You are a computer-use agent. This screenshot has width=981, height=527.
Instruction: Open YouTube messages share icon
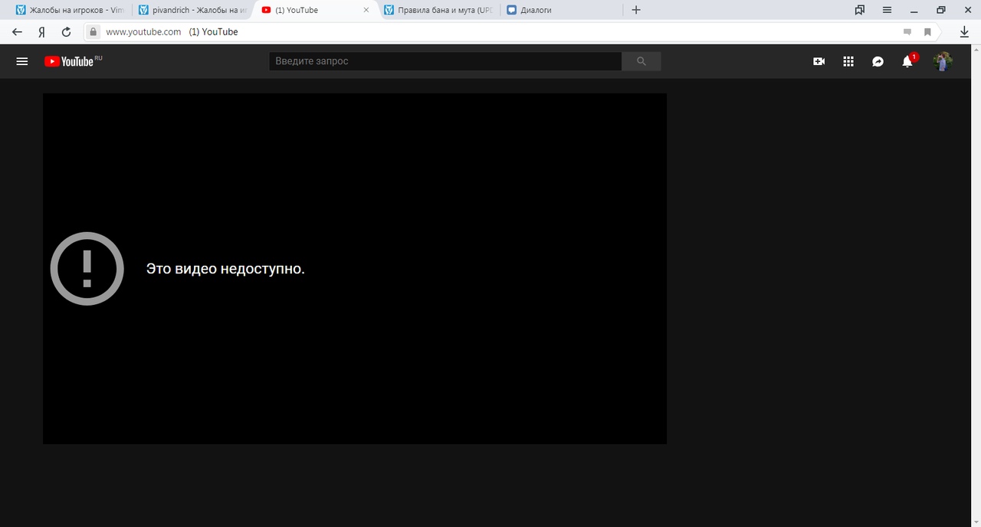[x=878, y=61]
